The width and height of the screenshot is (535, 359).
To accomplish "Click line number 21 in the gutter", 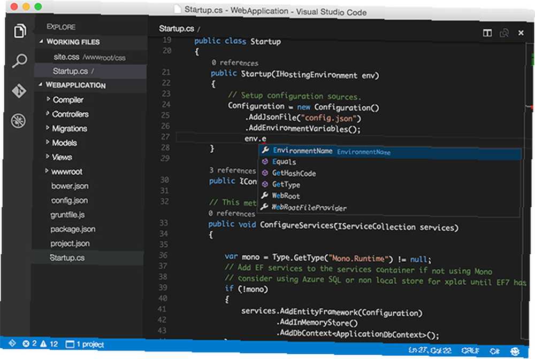I will (166, 72).
